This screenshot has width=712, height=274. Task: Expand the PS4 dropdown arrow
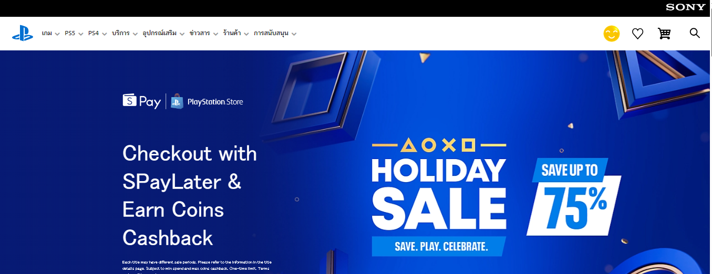pyautogui.click(x=104, y=34)
